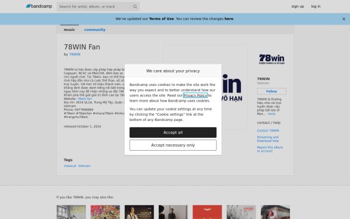
Task: Open the sign up link
Action: click(x=297, y=6)
